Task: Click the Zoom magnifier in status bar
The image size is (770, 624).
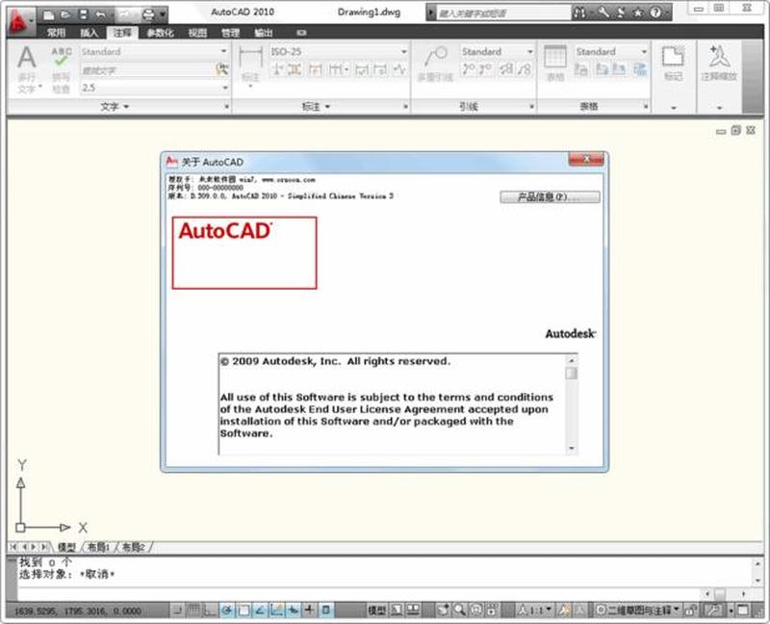Action: 460,610
